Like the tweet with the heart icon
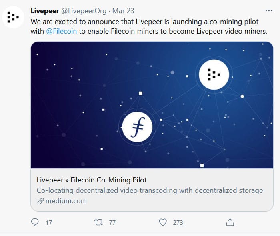The height and width of the screenshot is (236, 280). (162, 222)
